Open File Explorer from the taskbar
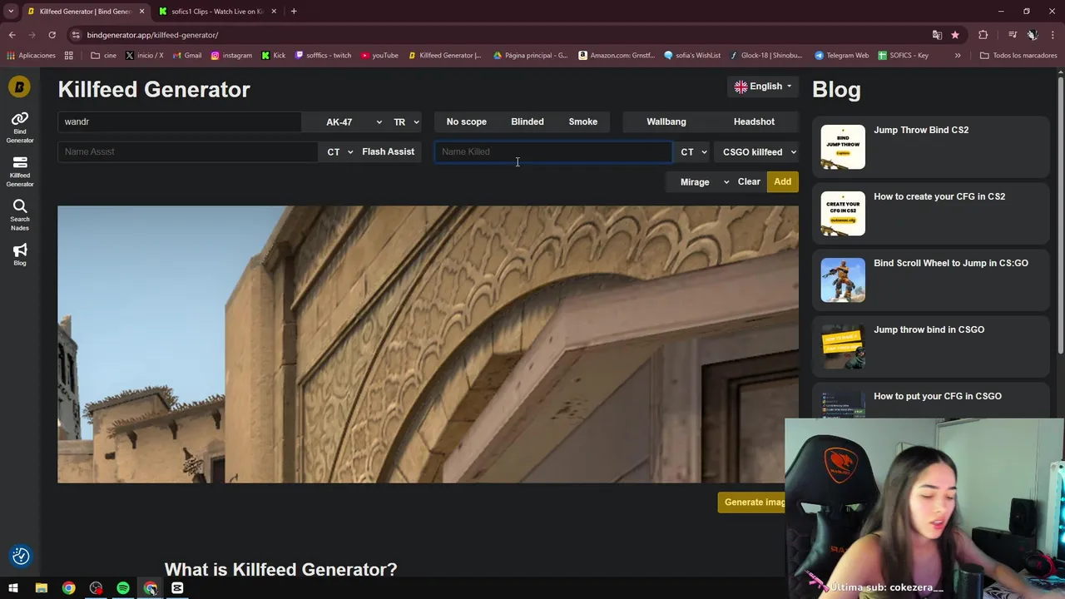 pos(41,588)
